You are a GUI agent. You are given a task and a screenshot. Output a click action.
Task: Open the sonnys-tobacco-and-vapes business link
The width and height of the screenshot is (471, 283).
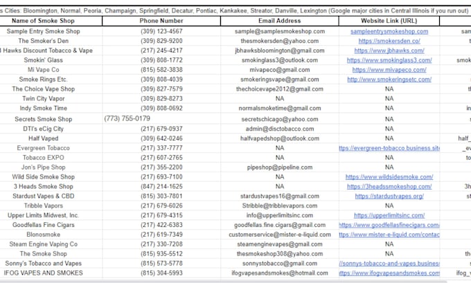tap(389, 263)
